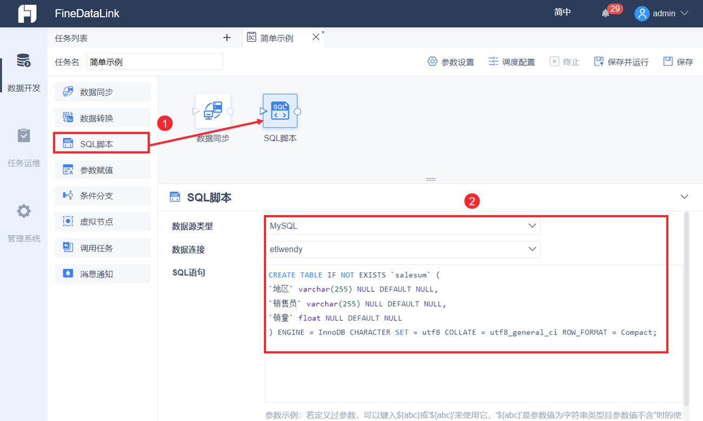Screen dimensions: 703x421
Task: Add a new task with plus icon
Action: coord(227,38)
